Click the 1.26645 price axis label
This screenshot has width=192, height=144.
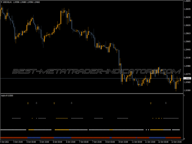(x=188, y=1)
